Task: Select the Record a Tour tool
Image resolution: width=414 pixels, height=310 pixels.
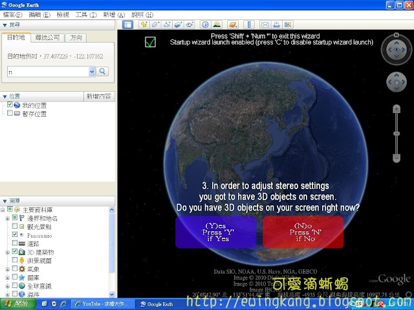Action: point(190,25)
